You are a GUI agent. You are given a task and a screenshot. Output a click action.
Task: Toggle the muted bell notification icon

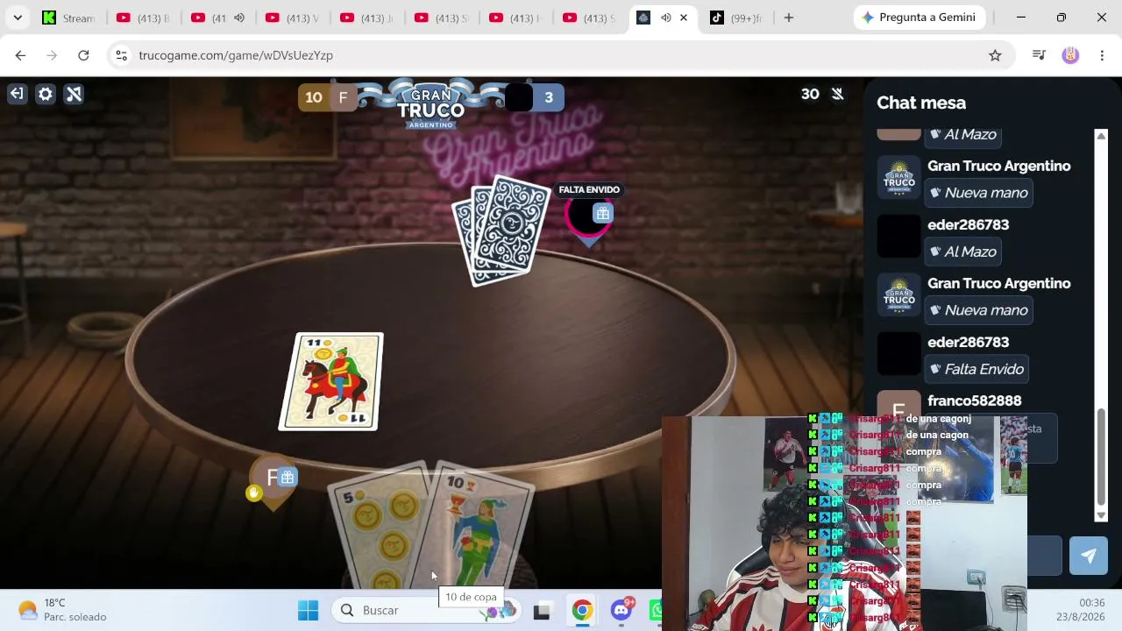coord(838,94)
